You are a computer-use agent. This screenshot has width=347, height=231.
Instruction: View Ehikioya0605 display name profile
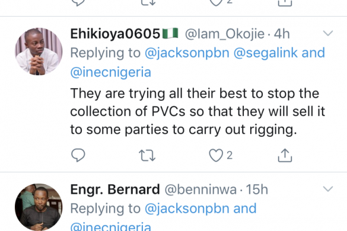coord(115,34)
